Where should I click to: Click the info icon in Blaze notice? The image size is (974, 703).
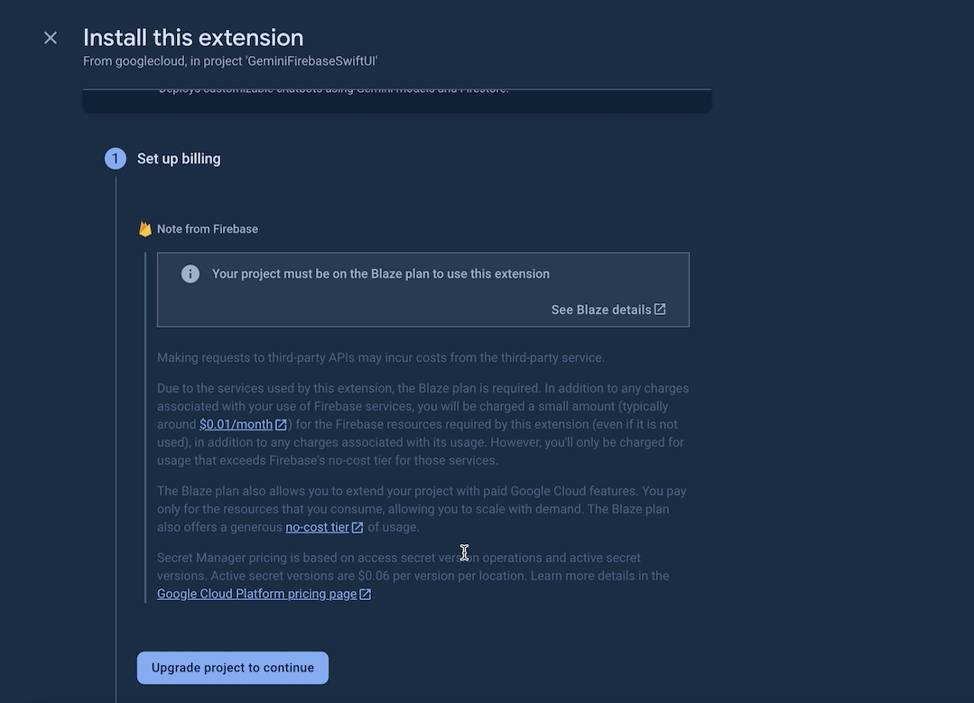190,274
